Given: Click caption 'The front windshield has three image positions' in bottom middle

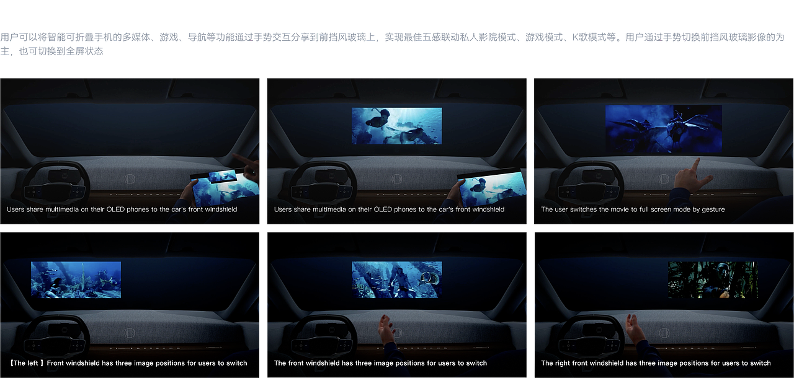Looking at the screenshot, I should tap(380, 363).
